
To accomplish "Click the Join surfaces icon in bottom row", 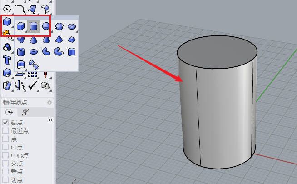I will 7,86.
